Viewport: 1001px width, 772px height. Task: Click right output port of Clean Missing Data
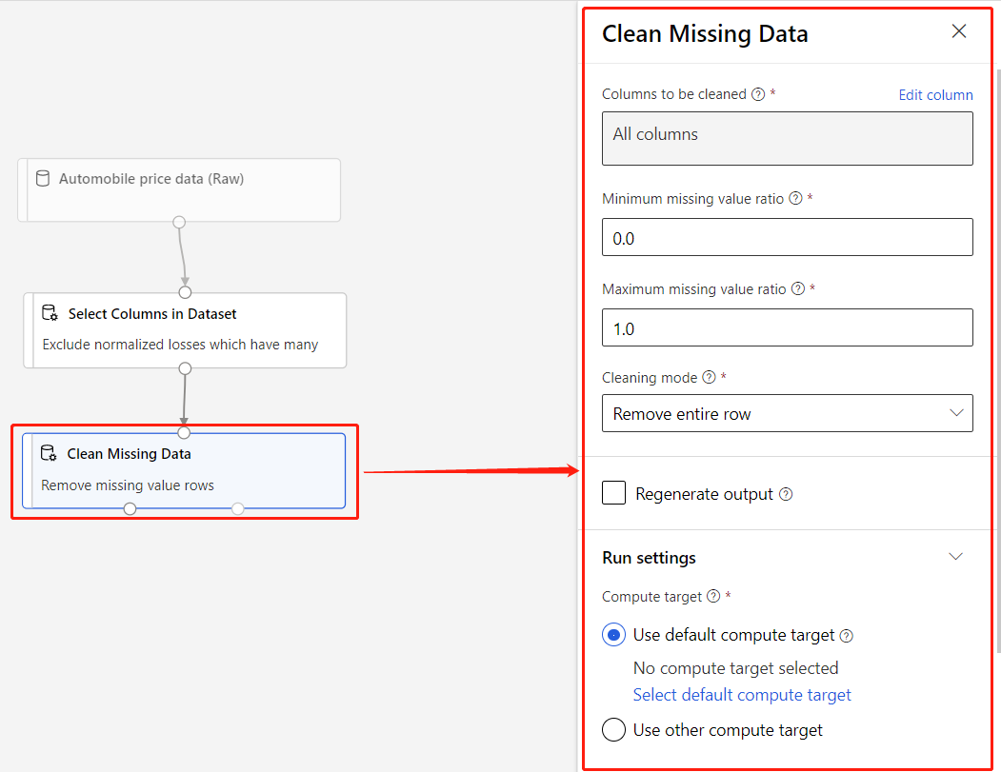click(237, 508)
